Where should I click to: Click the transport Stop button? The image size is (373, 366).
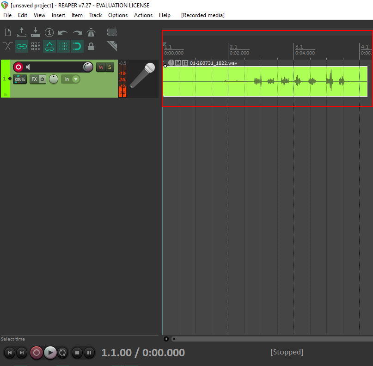click(x=77, y=353)
